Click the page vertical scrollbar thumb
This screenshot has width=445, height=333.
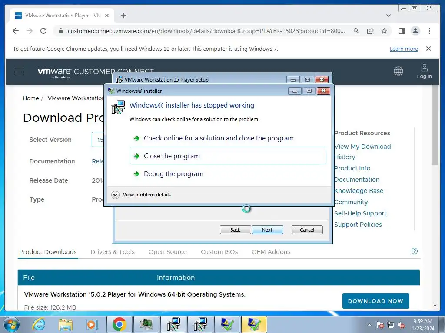pyautogui.click(x=435, y=124)
